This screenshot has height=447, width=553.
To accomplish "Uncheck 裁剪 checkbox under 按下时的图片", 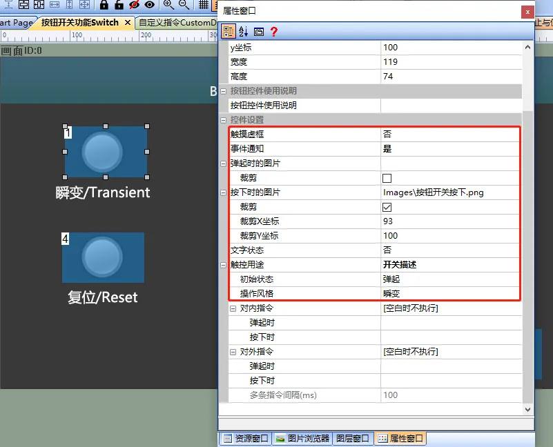I will [387, 207].
